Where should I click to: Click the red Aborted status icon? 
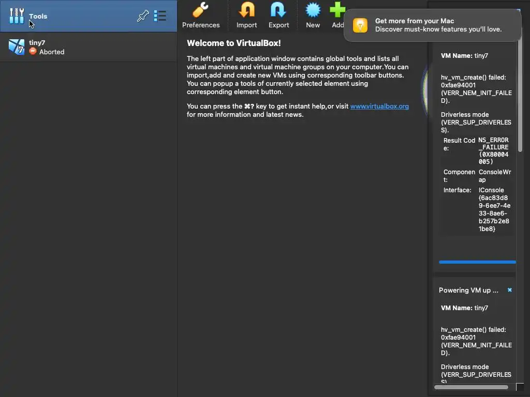click(33, 51)
